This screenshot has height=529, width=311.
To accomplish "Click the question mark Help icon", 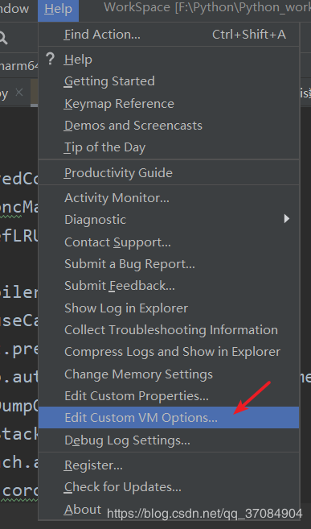I will point(50,59).
